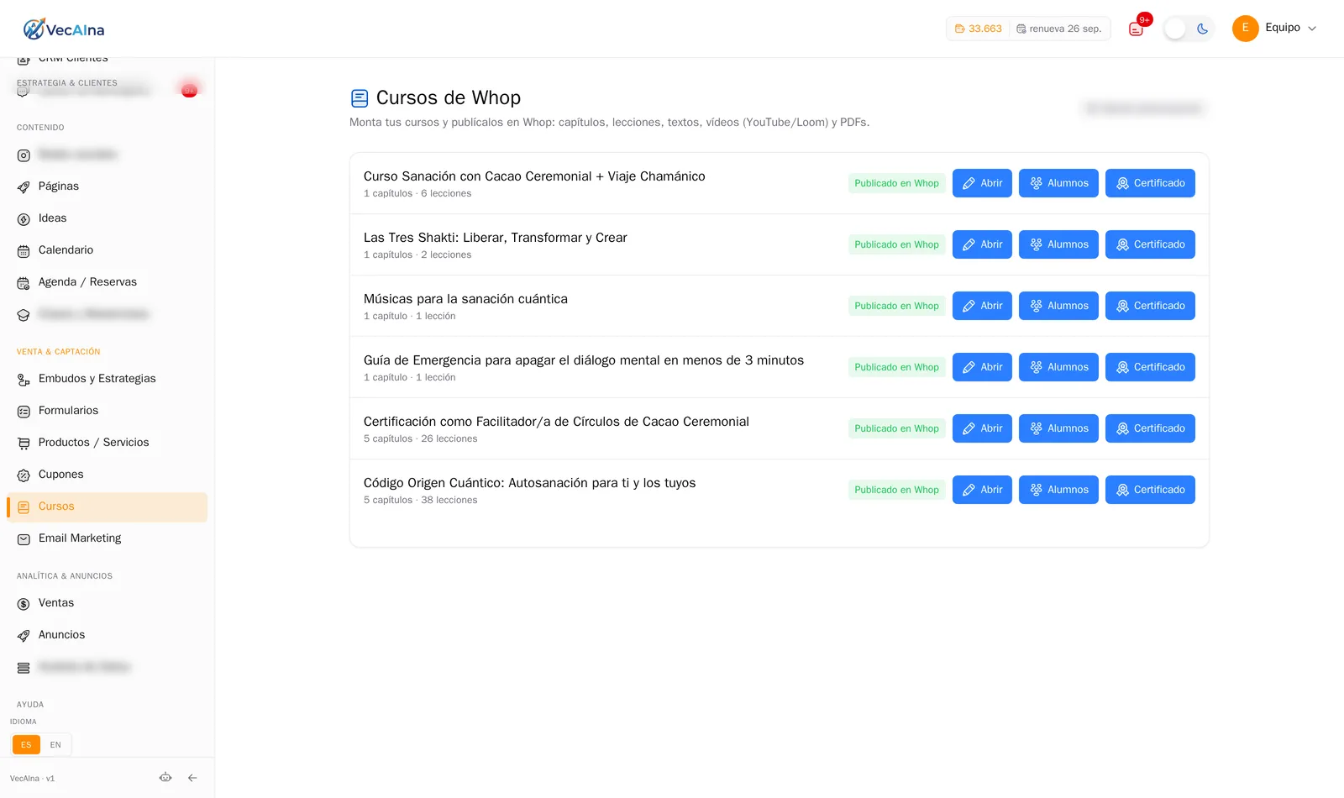Open Certificado for Músicas para la sanación cuántica
Viewport: 1344px width, 798px height.
(x=1150, y=306)
